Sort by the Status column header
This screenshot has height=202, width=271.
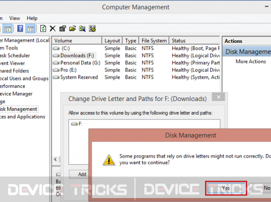194,41
